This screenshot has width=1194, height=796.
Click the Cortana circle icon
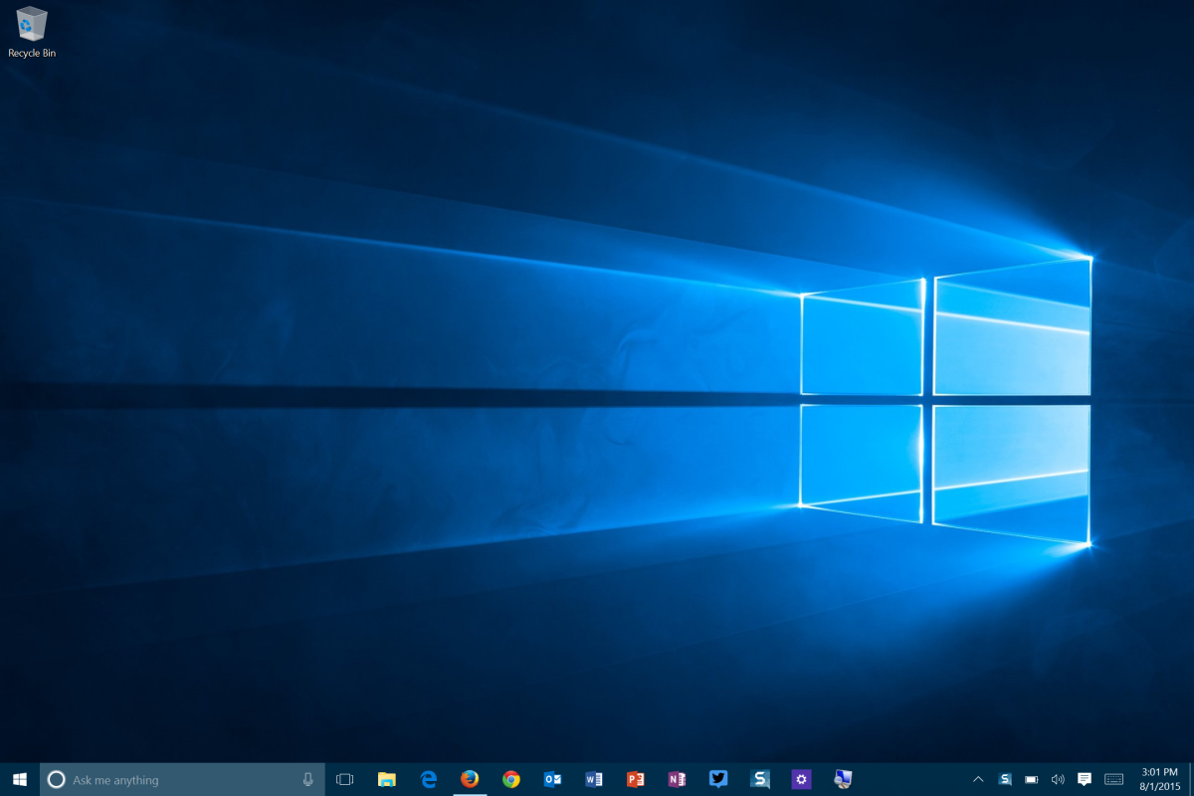tap(57, 779)
